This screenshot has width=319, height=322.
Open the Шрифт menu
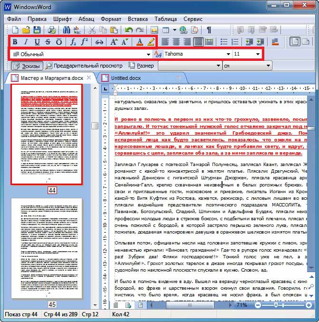pos(62,19)
